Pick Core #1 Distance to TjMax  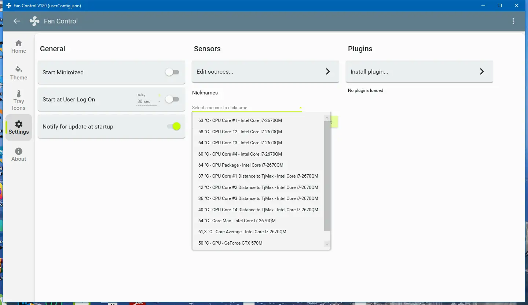258,176
